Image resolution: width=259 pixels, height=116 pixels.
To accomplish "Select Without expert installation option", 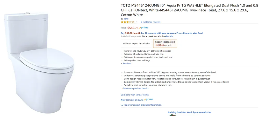I will click(136, 44).
